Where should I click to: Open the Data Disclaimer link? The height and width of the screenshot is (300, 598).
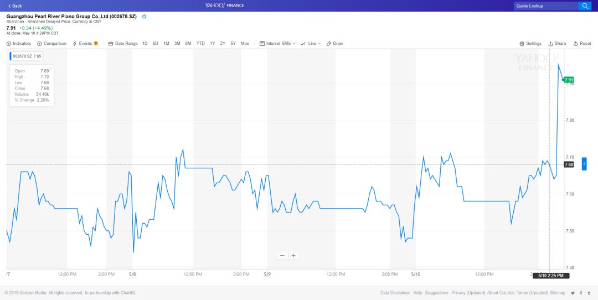click(395, 293)
